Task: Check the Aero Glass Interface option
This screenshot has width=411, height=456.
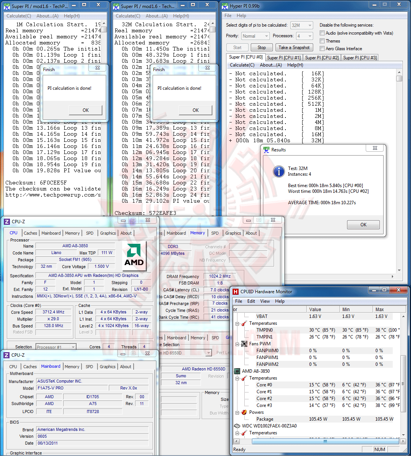Action: tap(322, 49)
